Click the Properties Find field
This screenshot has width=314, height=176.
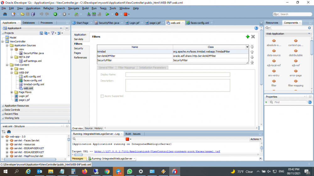(288, 102)
